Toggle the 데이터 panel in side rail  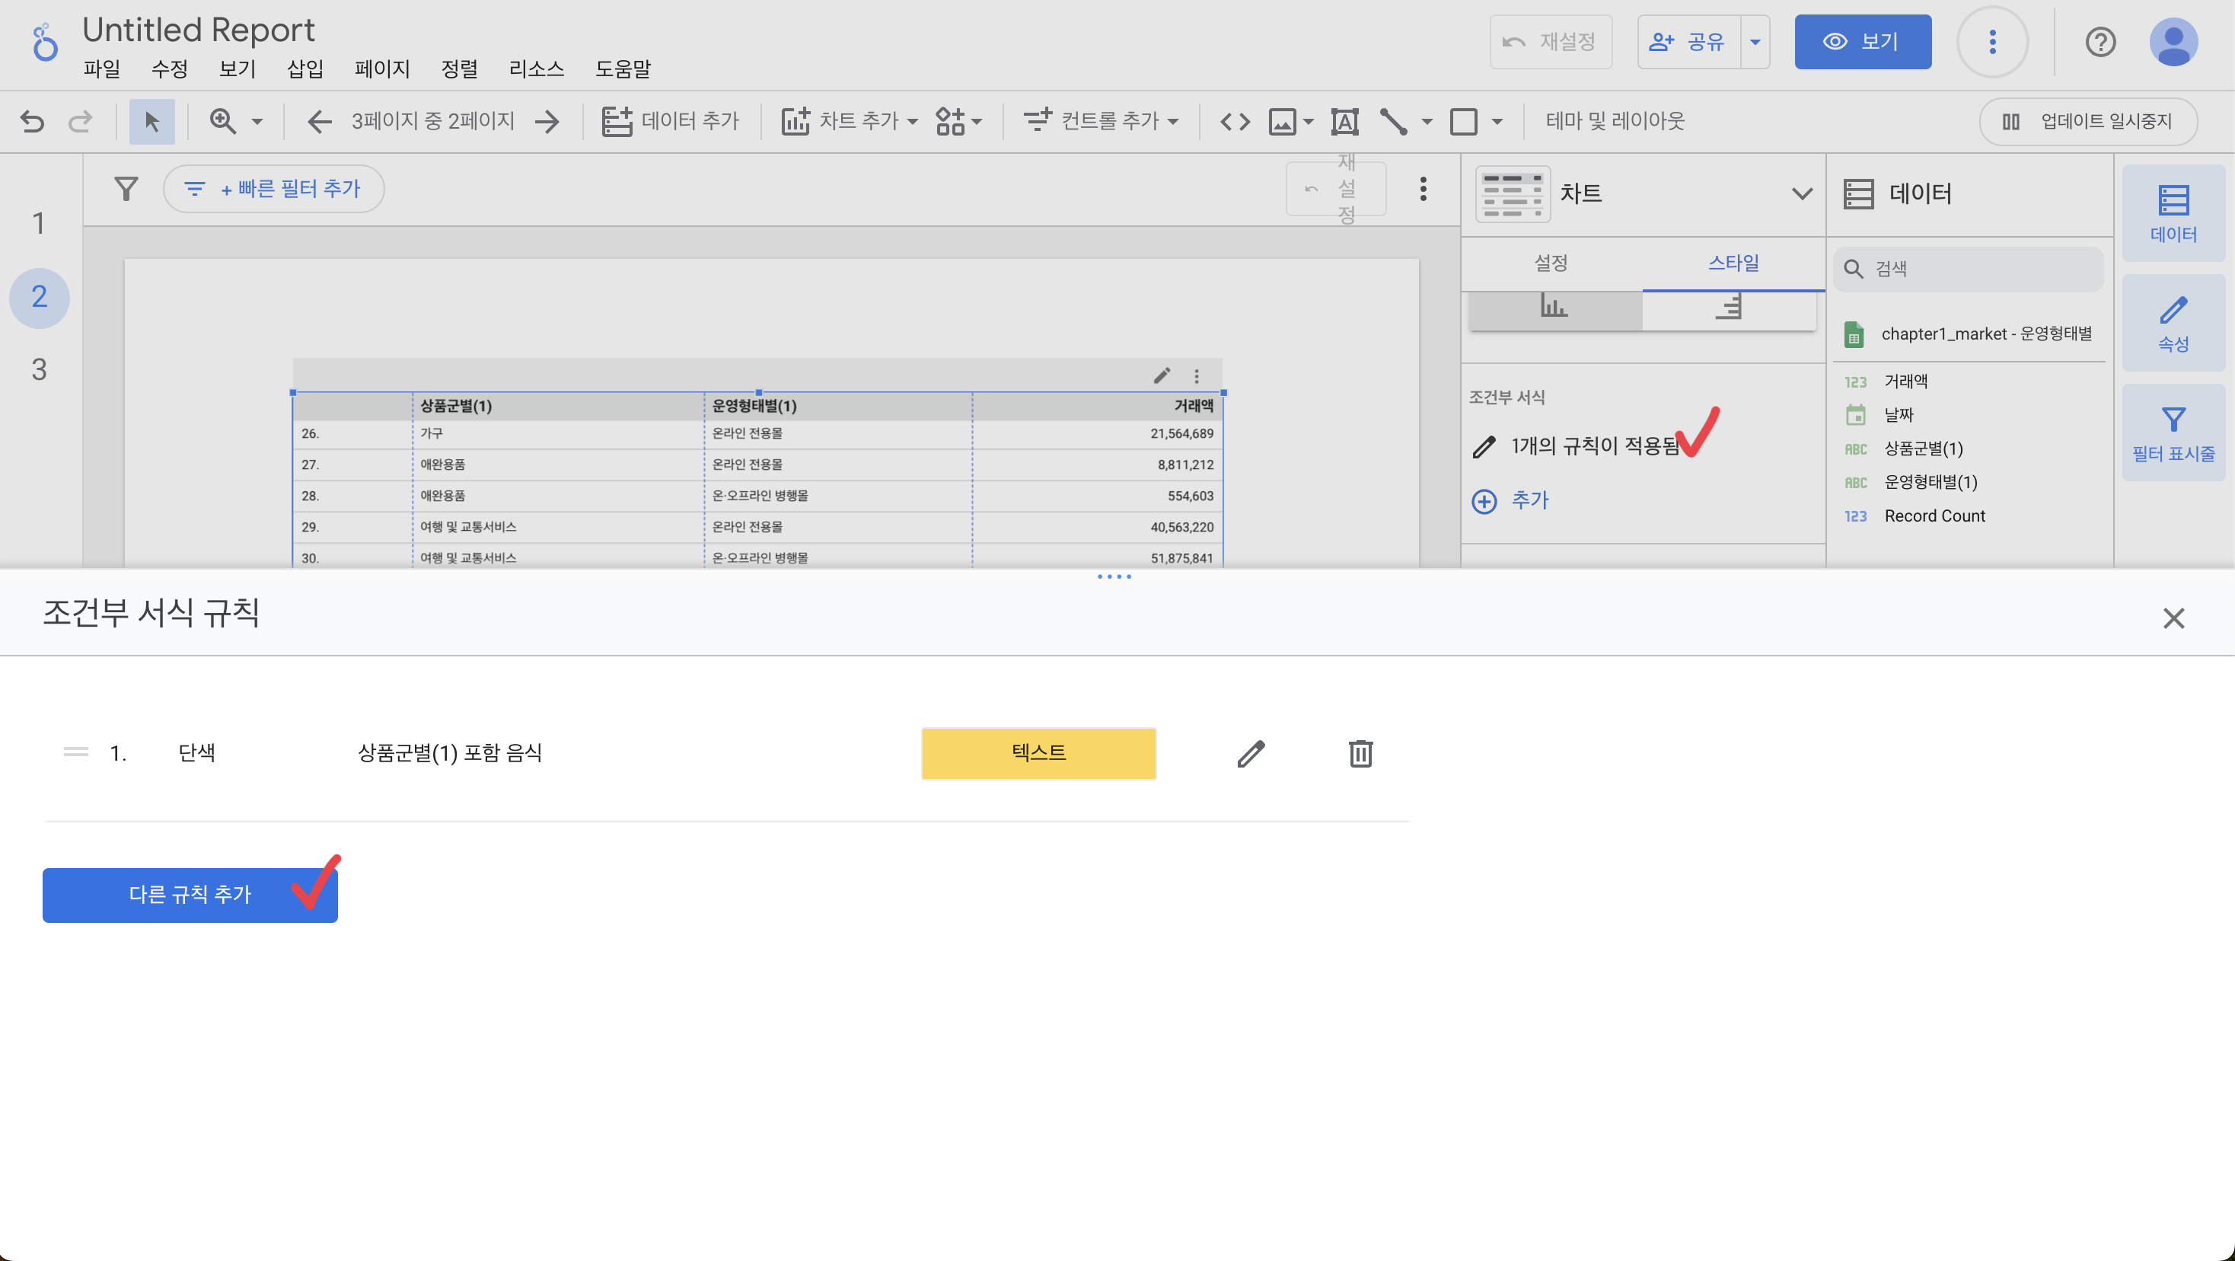click(x=2173, y=212)
